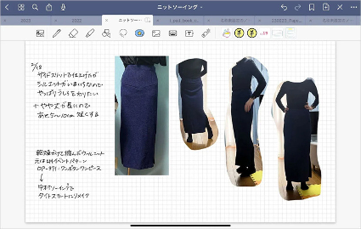The height and width of the screenshot is (229, 361).
Task: Tap the handwritten line OP-971 ワンボタンワンピース
Action: [69, 168]
